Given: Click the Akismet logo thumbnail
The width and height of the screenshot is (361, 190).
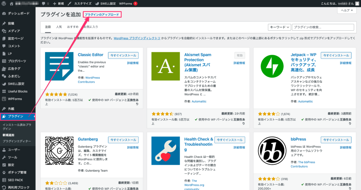Looking at the screenshot, I should click(166, 66).
